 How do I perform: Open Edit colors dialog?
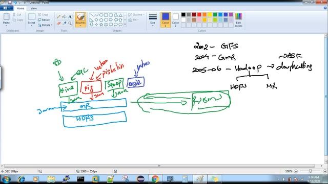click(x=238, y=20)
